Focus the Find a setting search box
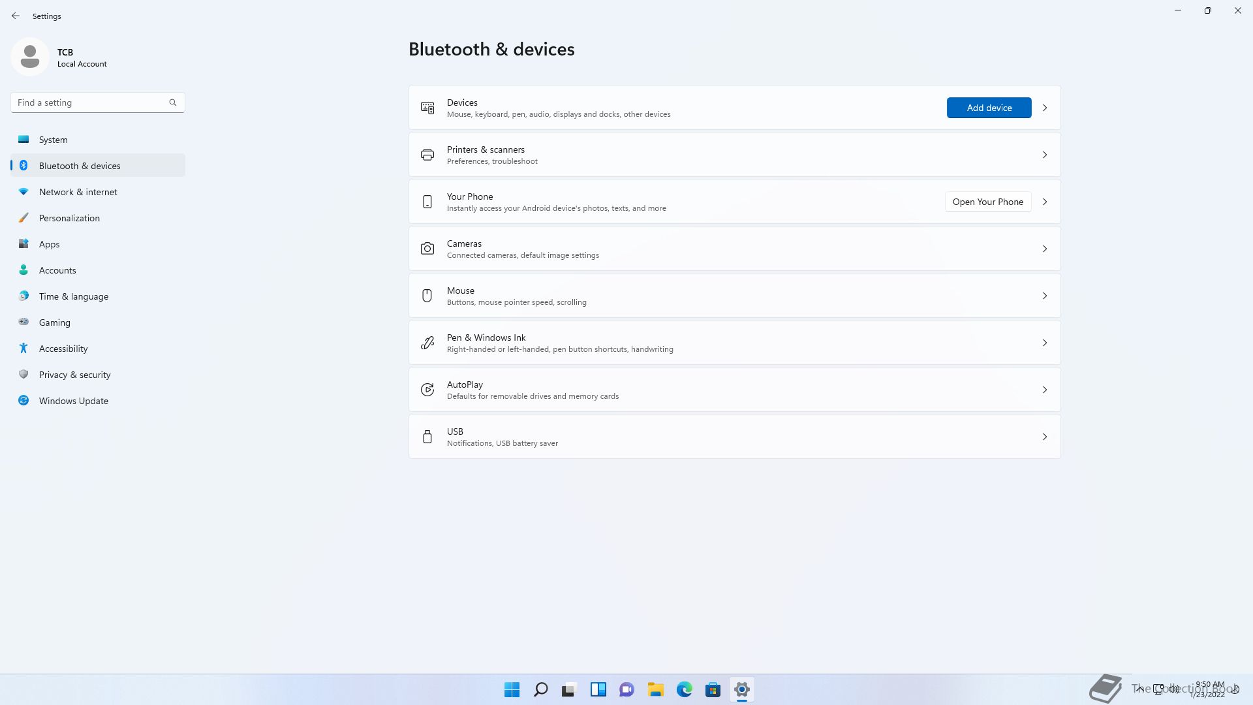The height and width of the screenshot is (705, 1253). pyautogui.click(x=98, y=102)
